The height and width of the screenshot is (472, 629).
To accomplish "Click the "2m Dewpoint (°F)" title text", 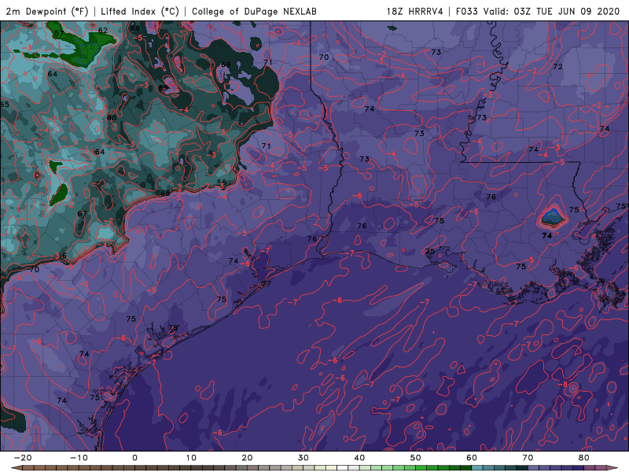I will click(47, 11).
